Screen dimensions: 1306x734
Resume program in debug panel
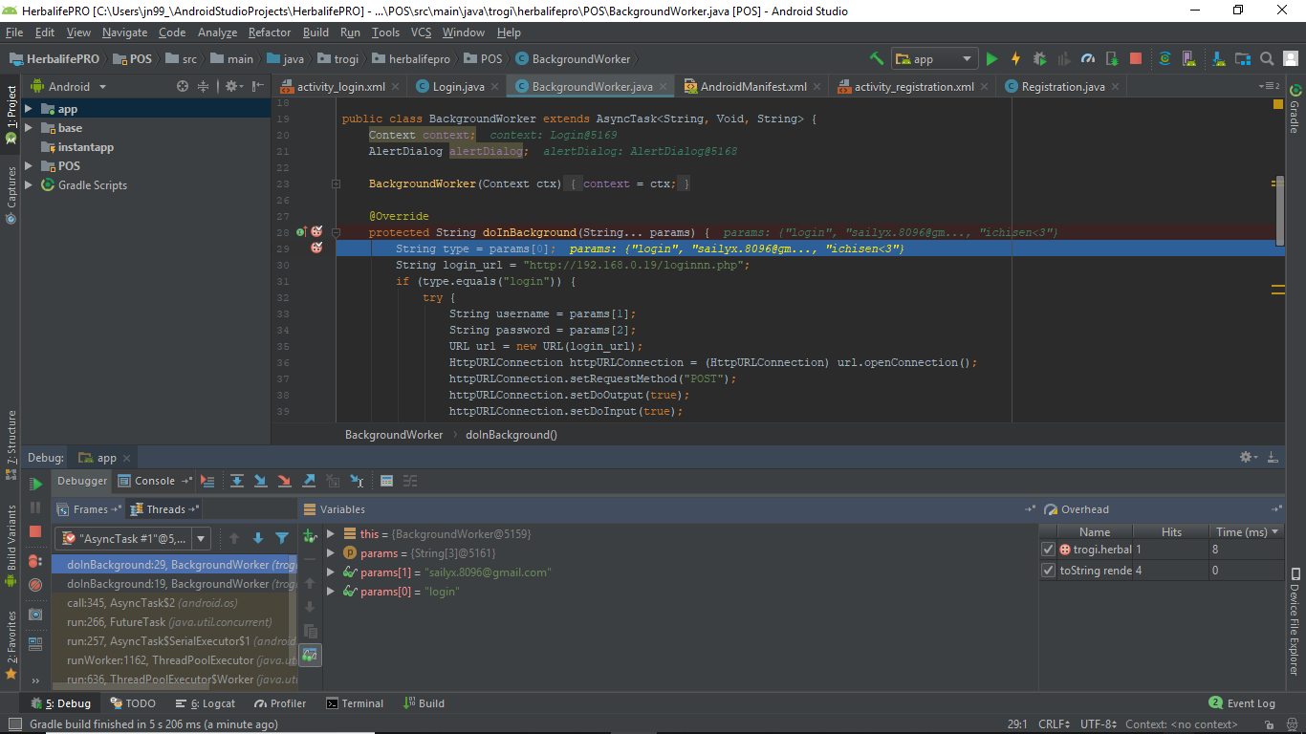(36, 484)
